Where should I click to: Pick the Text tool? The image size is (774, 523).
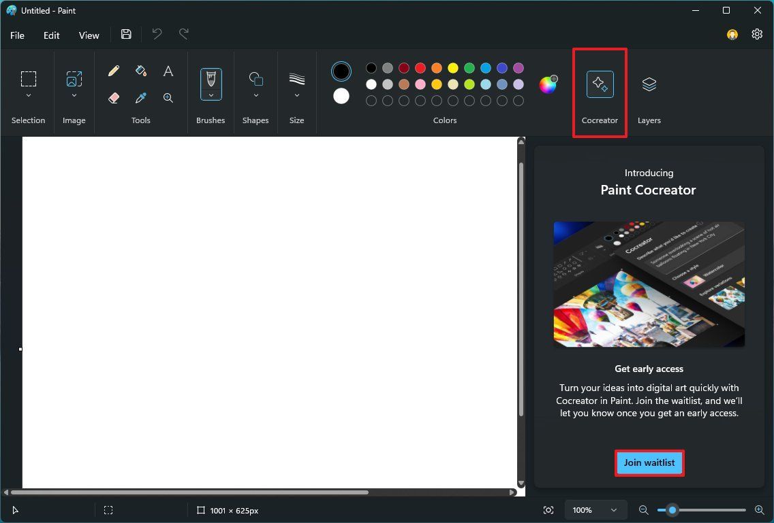tap(168, 70)
